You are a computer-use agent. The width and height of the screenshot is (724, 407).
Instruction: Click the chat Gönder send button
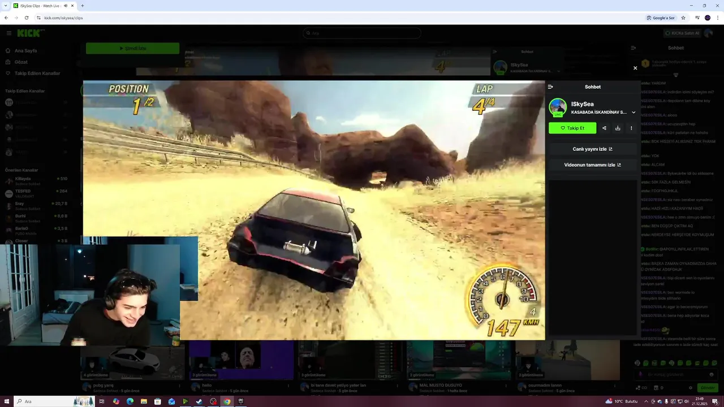pos(708,388)
